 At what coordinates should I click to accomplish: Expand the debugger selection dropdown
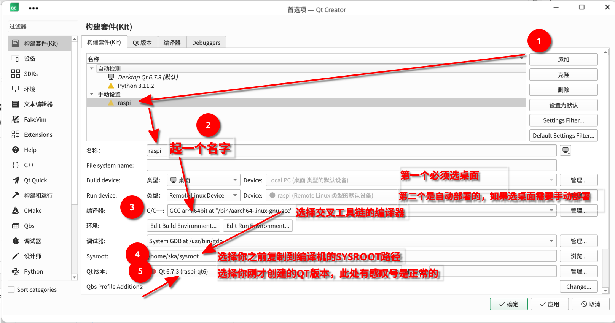[x=551, y=241]
